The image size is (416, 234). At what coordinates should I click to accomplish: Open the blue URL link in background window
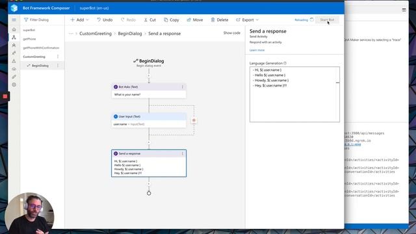(x=353, y=144)
